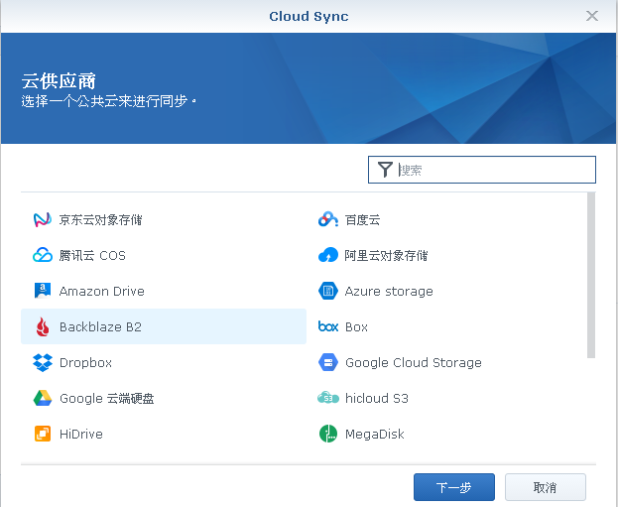Click the 下一步 next button
This screenshot has width=618, height=507.
[x=454, y=487]
